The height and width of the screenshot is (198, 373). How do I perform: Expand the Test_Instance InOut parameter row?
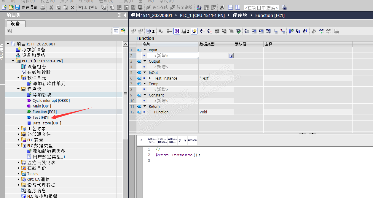click(x=150, y=78)
